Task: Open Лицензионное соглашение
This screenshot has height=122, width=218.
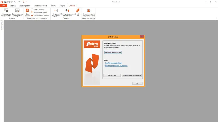Action: click(x=132, y=76)
